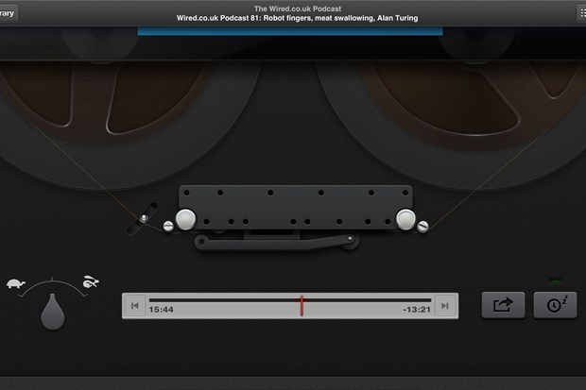Click The Wired.co.uk Podcast show name
Image resolution: width=586 pixels, height=390 pixels.
tap(298, 8)
